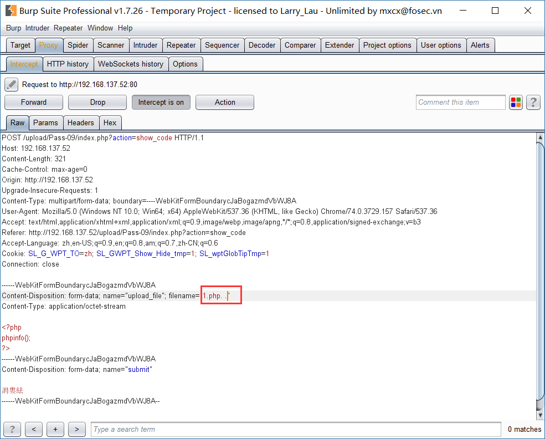Viewport: 545px width, 439px height.
Task: Click the scrollbar up arrow
Action: [x=540, y=137]
